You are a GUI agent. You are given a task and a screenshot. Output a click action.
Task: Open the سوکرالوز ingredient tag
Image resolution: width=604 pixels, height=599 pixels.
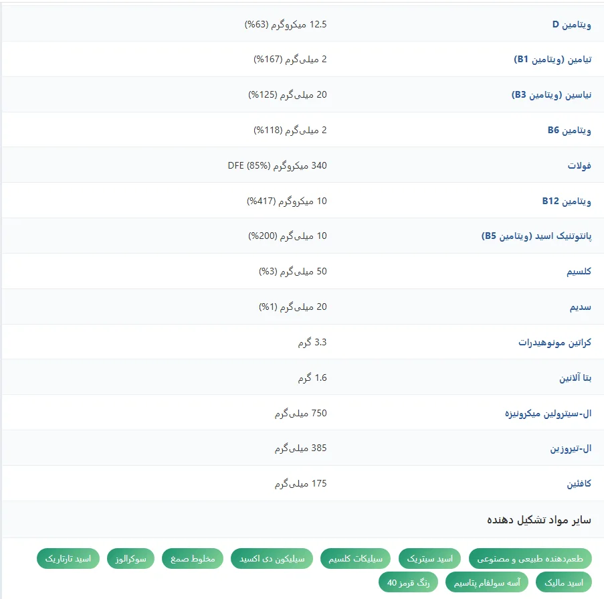click(130, 558)
